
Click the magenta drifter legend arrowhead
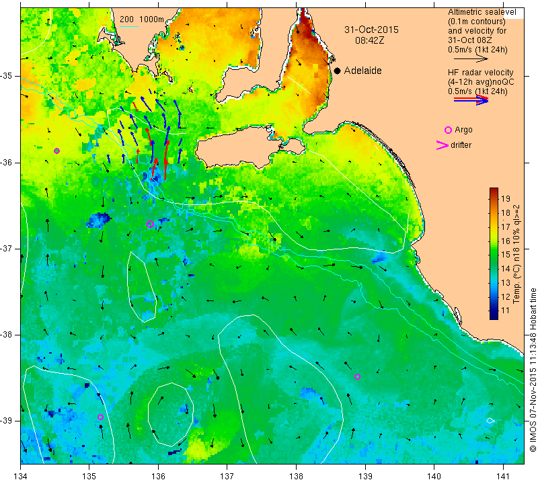tap(442, 145)
